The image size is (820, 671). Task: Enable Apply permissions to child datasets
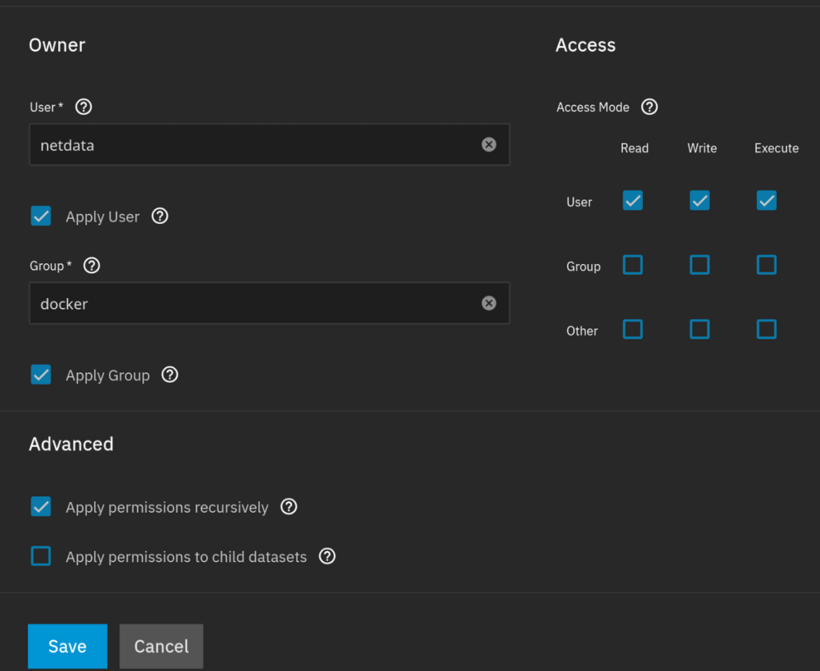41,556
